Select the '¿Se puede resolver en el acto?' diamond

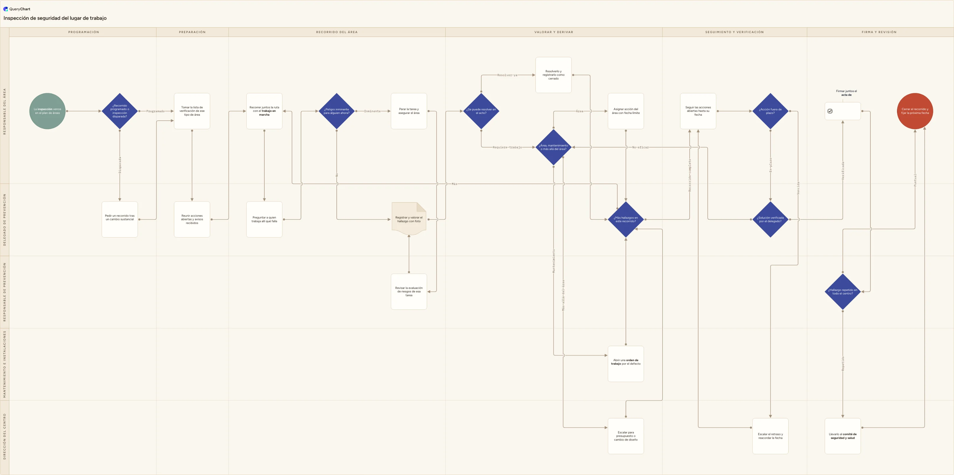click(481, 111)
